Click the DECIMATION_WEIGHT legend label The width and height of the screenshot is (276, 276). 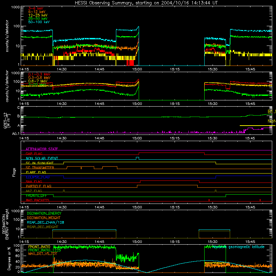[44, 218]
